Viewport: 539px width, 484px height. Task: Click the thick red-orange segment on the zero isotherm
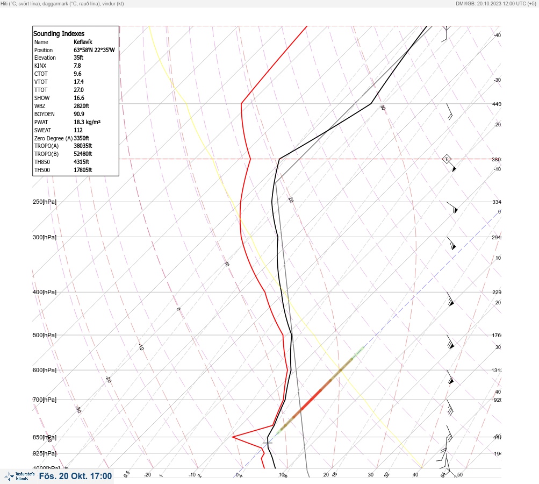tap(312, 398)
